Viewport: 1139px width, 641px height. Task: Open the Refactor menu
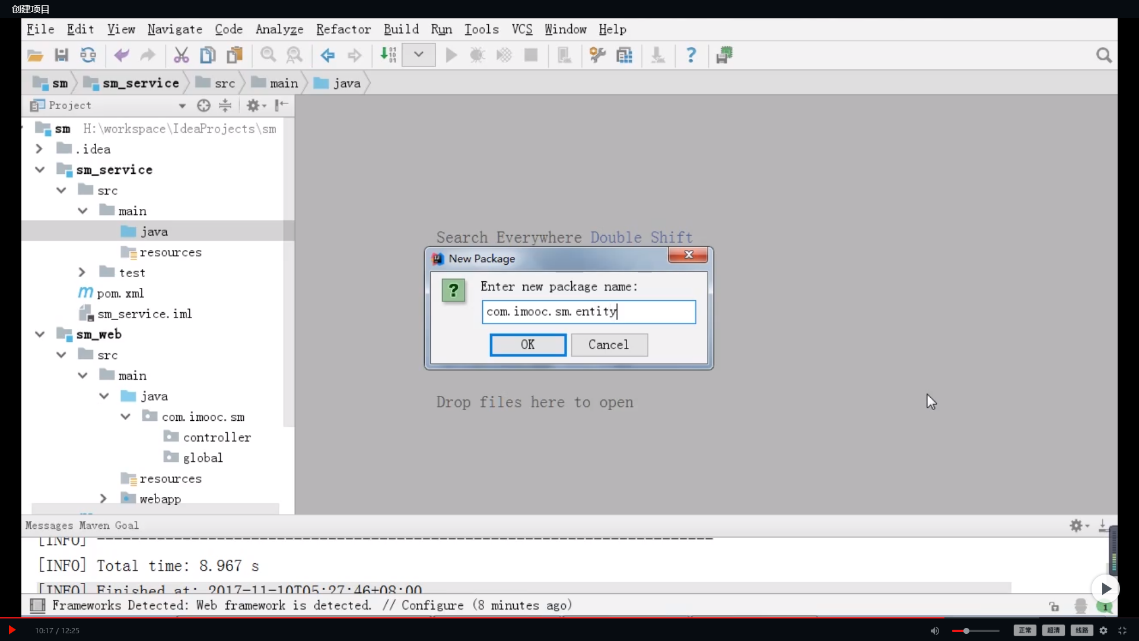pos(343,29)
